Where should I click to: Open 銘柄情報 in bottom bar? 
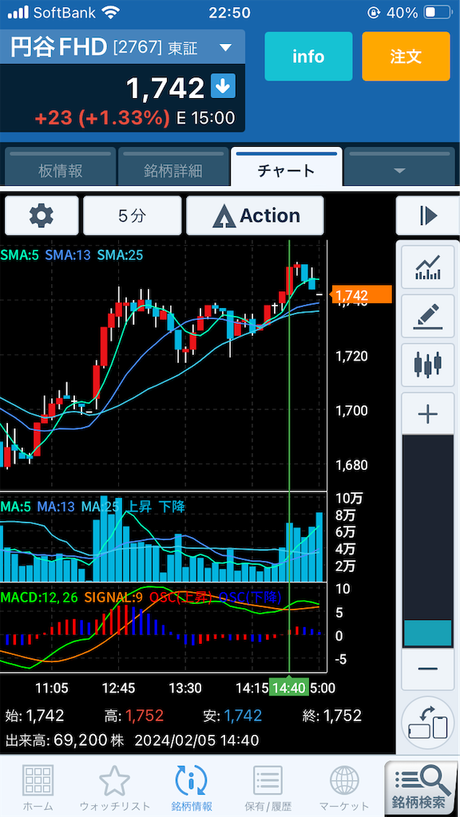tap(191, 787)
